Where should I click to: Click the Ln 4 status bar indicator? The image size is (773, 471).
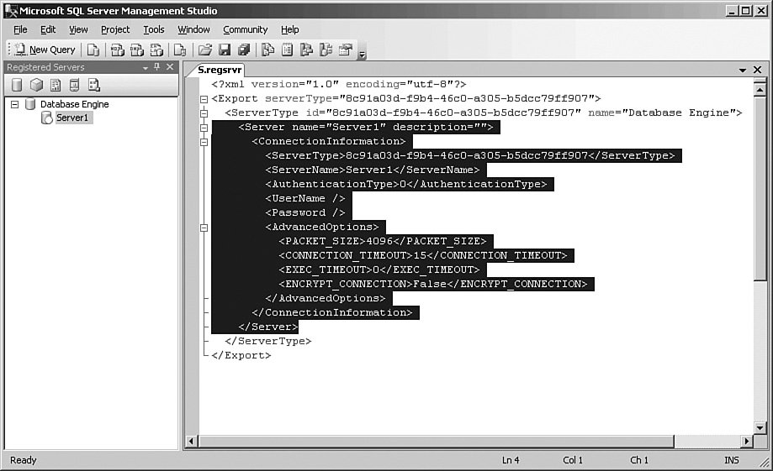pyautogui.click(x=511, y=460)
